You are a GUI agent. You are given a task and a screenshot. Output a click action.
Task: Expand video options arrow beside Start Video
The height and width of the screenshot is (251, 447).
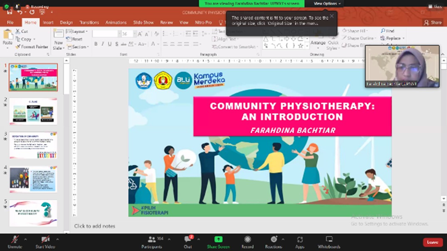click(57, 239)
